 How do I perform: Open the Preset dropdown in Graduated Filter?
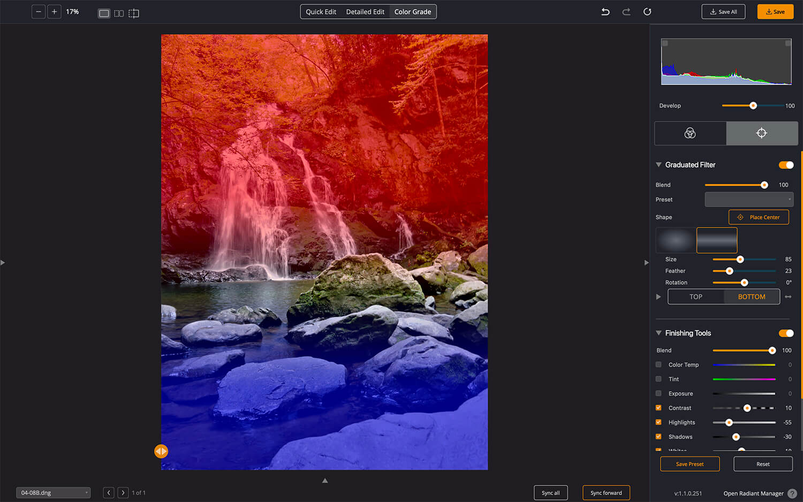coord(748,200)
